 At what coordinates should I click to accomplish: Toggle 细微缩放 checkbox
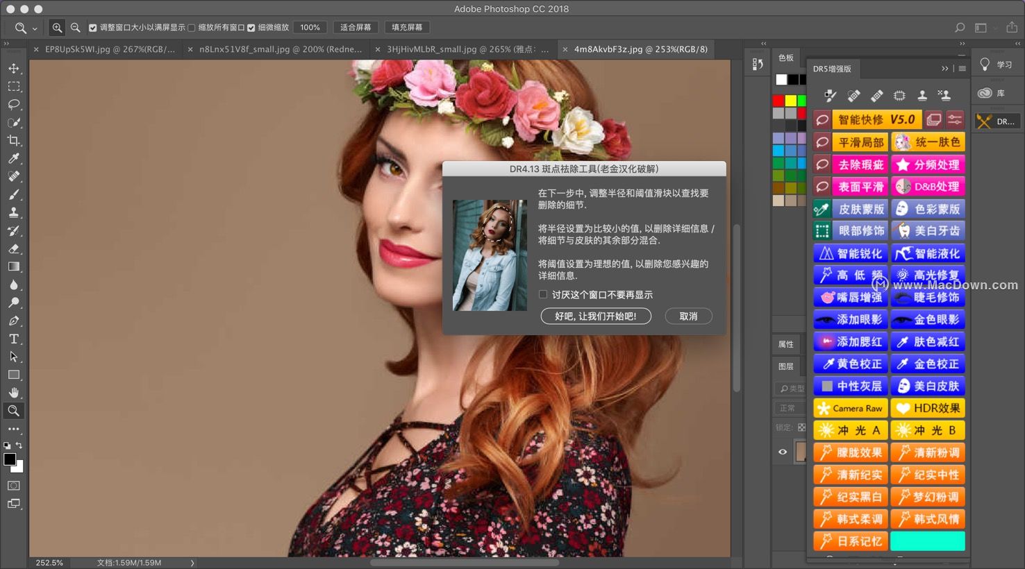coord(251,28)
